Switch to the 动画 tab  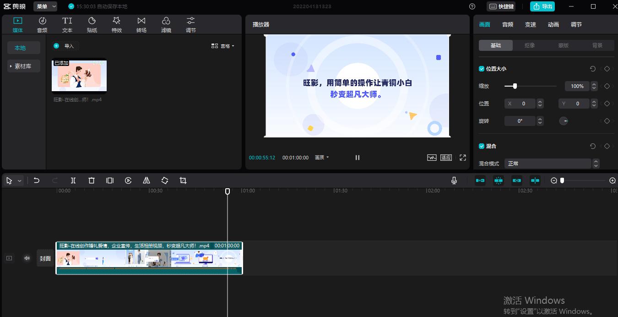(553, 25)
